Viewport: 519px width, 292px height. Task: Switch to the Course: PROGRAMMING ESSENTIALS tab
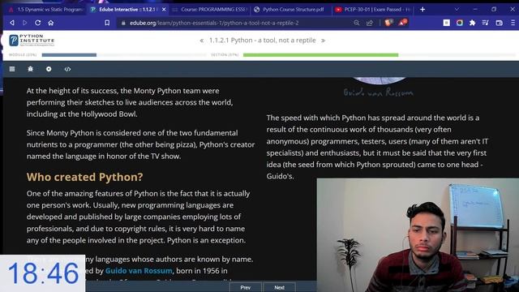[x=210, y=10]
